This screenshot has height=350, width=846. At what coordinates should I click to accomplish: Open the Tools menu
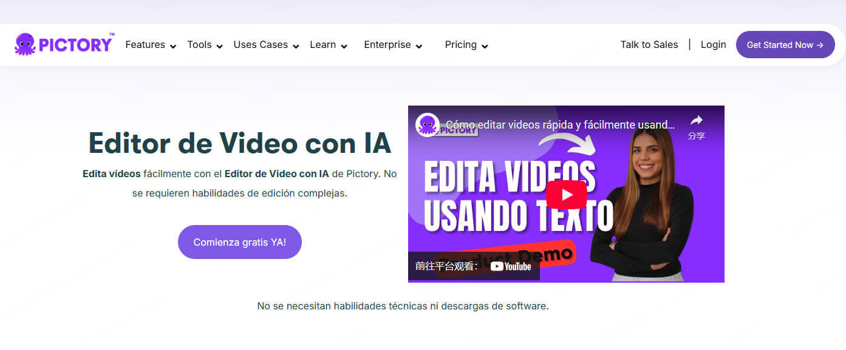pyautogui.click(x=199, y=45)
